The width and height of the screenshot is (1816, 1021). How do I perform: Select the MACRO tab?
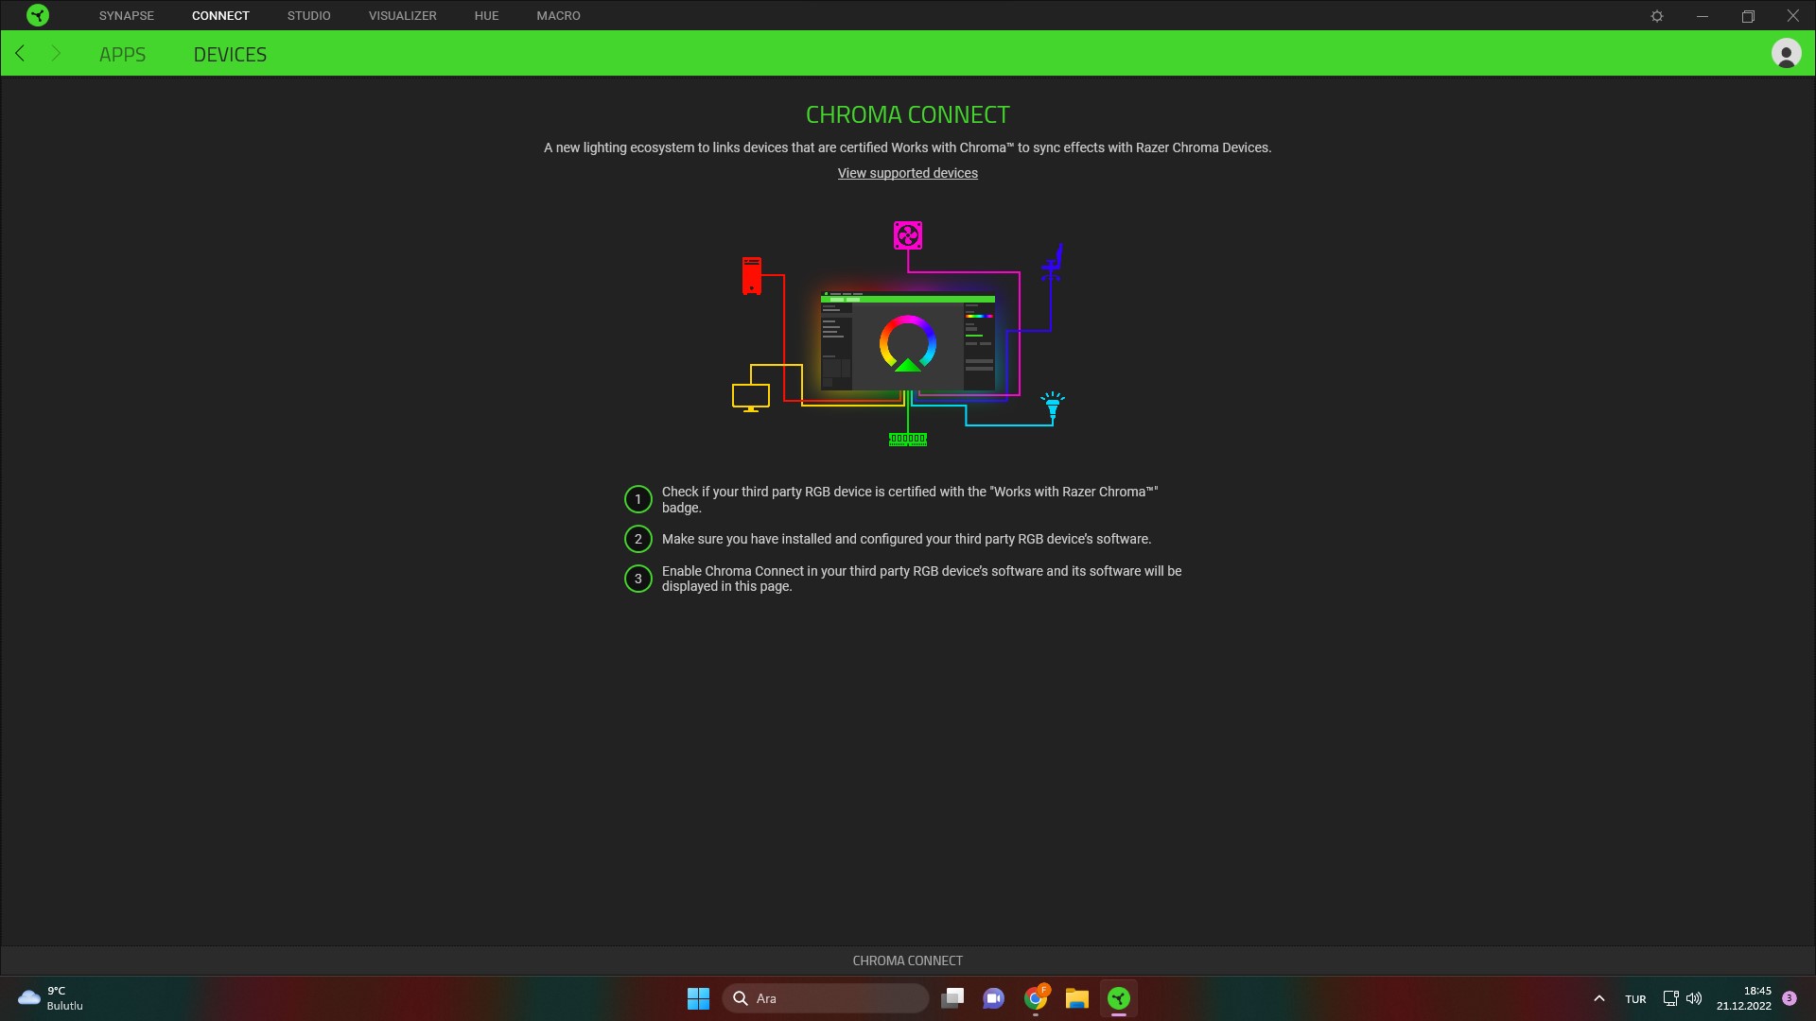(x=558, y=16)
